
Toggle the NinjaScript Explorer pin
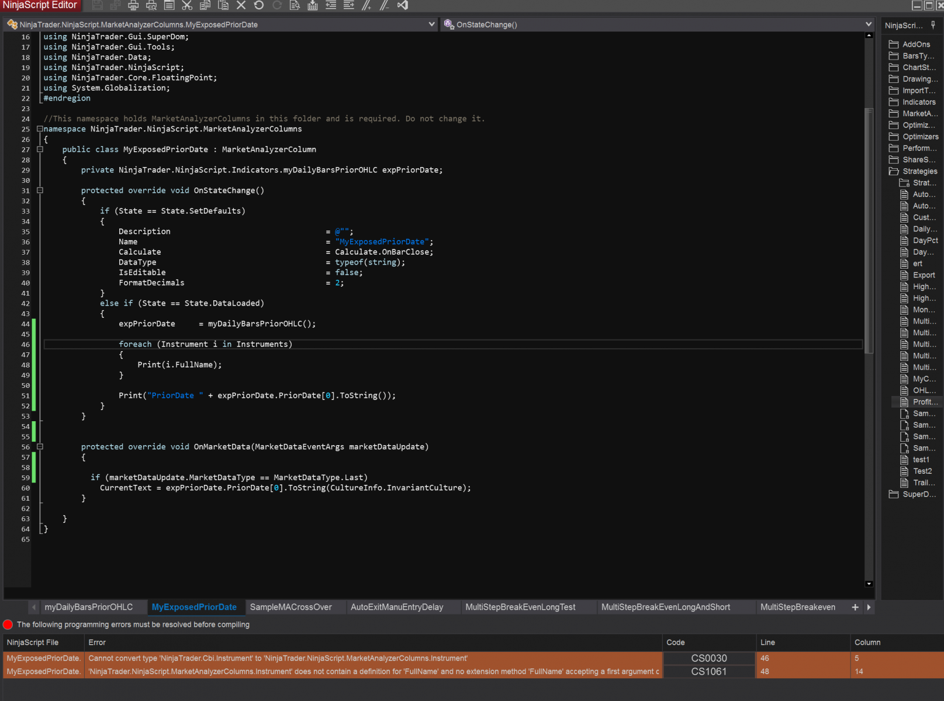[933, 25]
